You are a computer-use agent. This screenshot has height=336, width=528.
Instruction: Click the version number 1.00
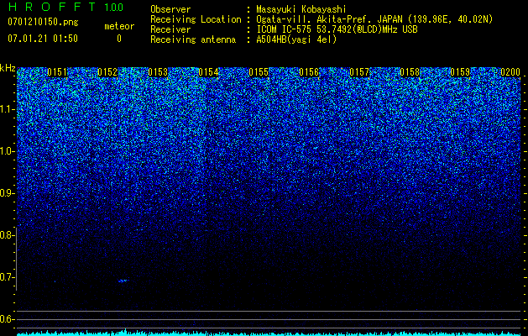[x=113, y=7]
